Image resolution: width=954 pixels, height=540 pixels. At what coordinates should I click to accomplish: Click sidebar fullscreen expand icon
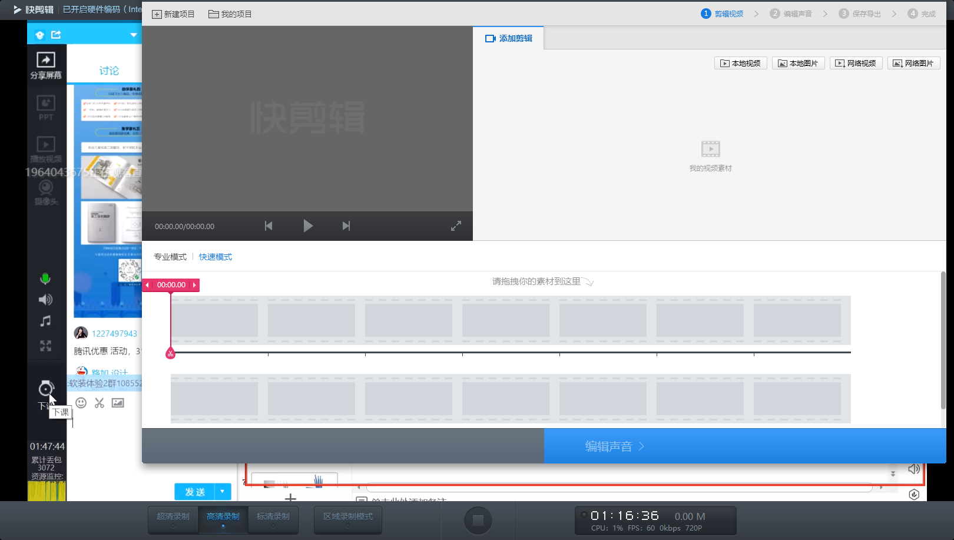(45, 346)
